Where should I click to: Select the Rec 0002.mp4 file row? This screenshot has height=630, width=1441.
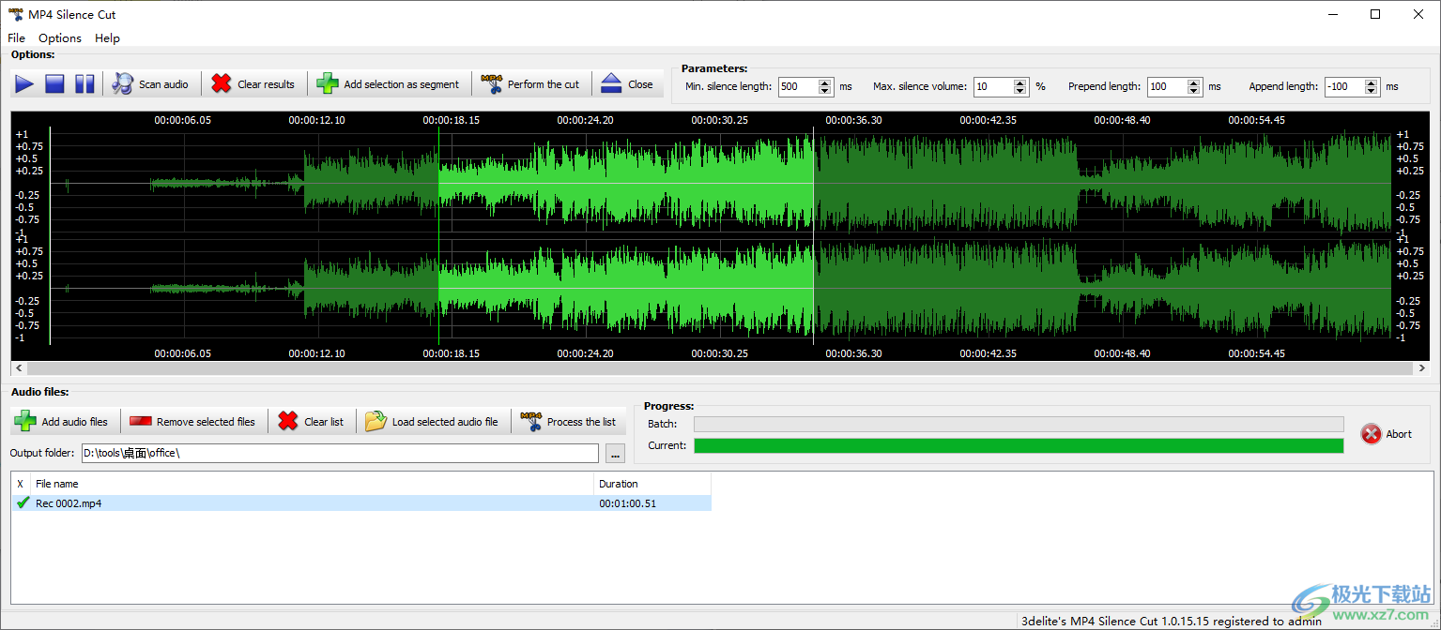click(x=361, y=503)
